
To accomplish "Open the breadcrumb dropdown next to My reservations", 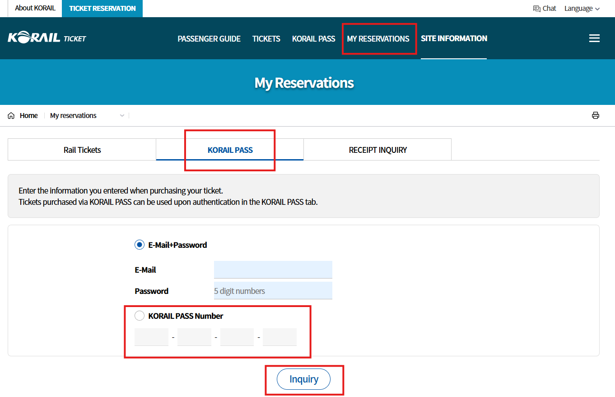I will pos(121,115).
